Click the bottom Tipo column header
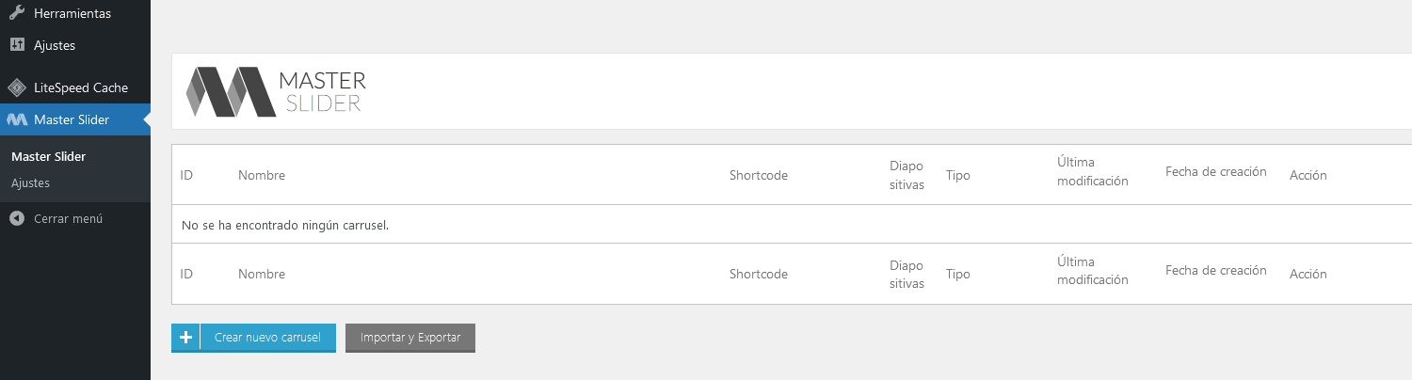 pos(957,274)
